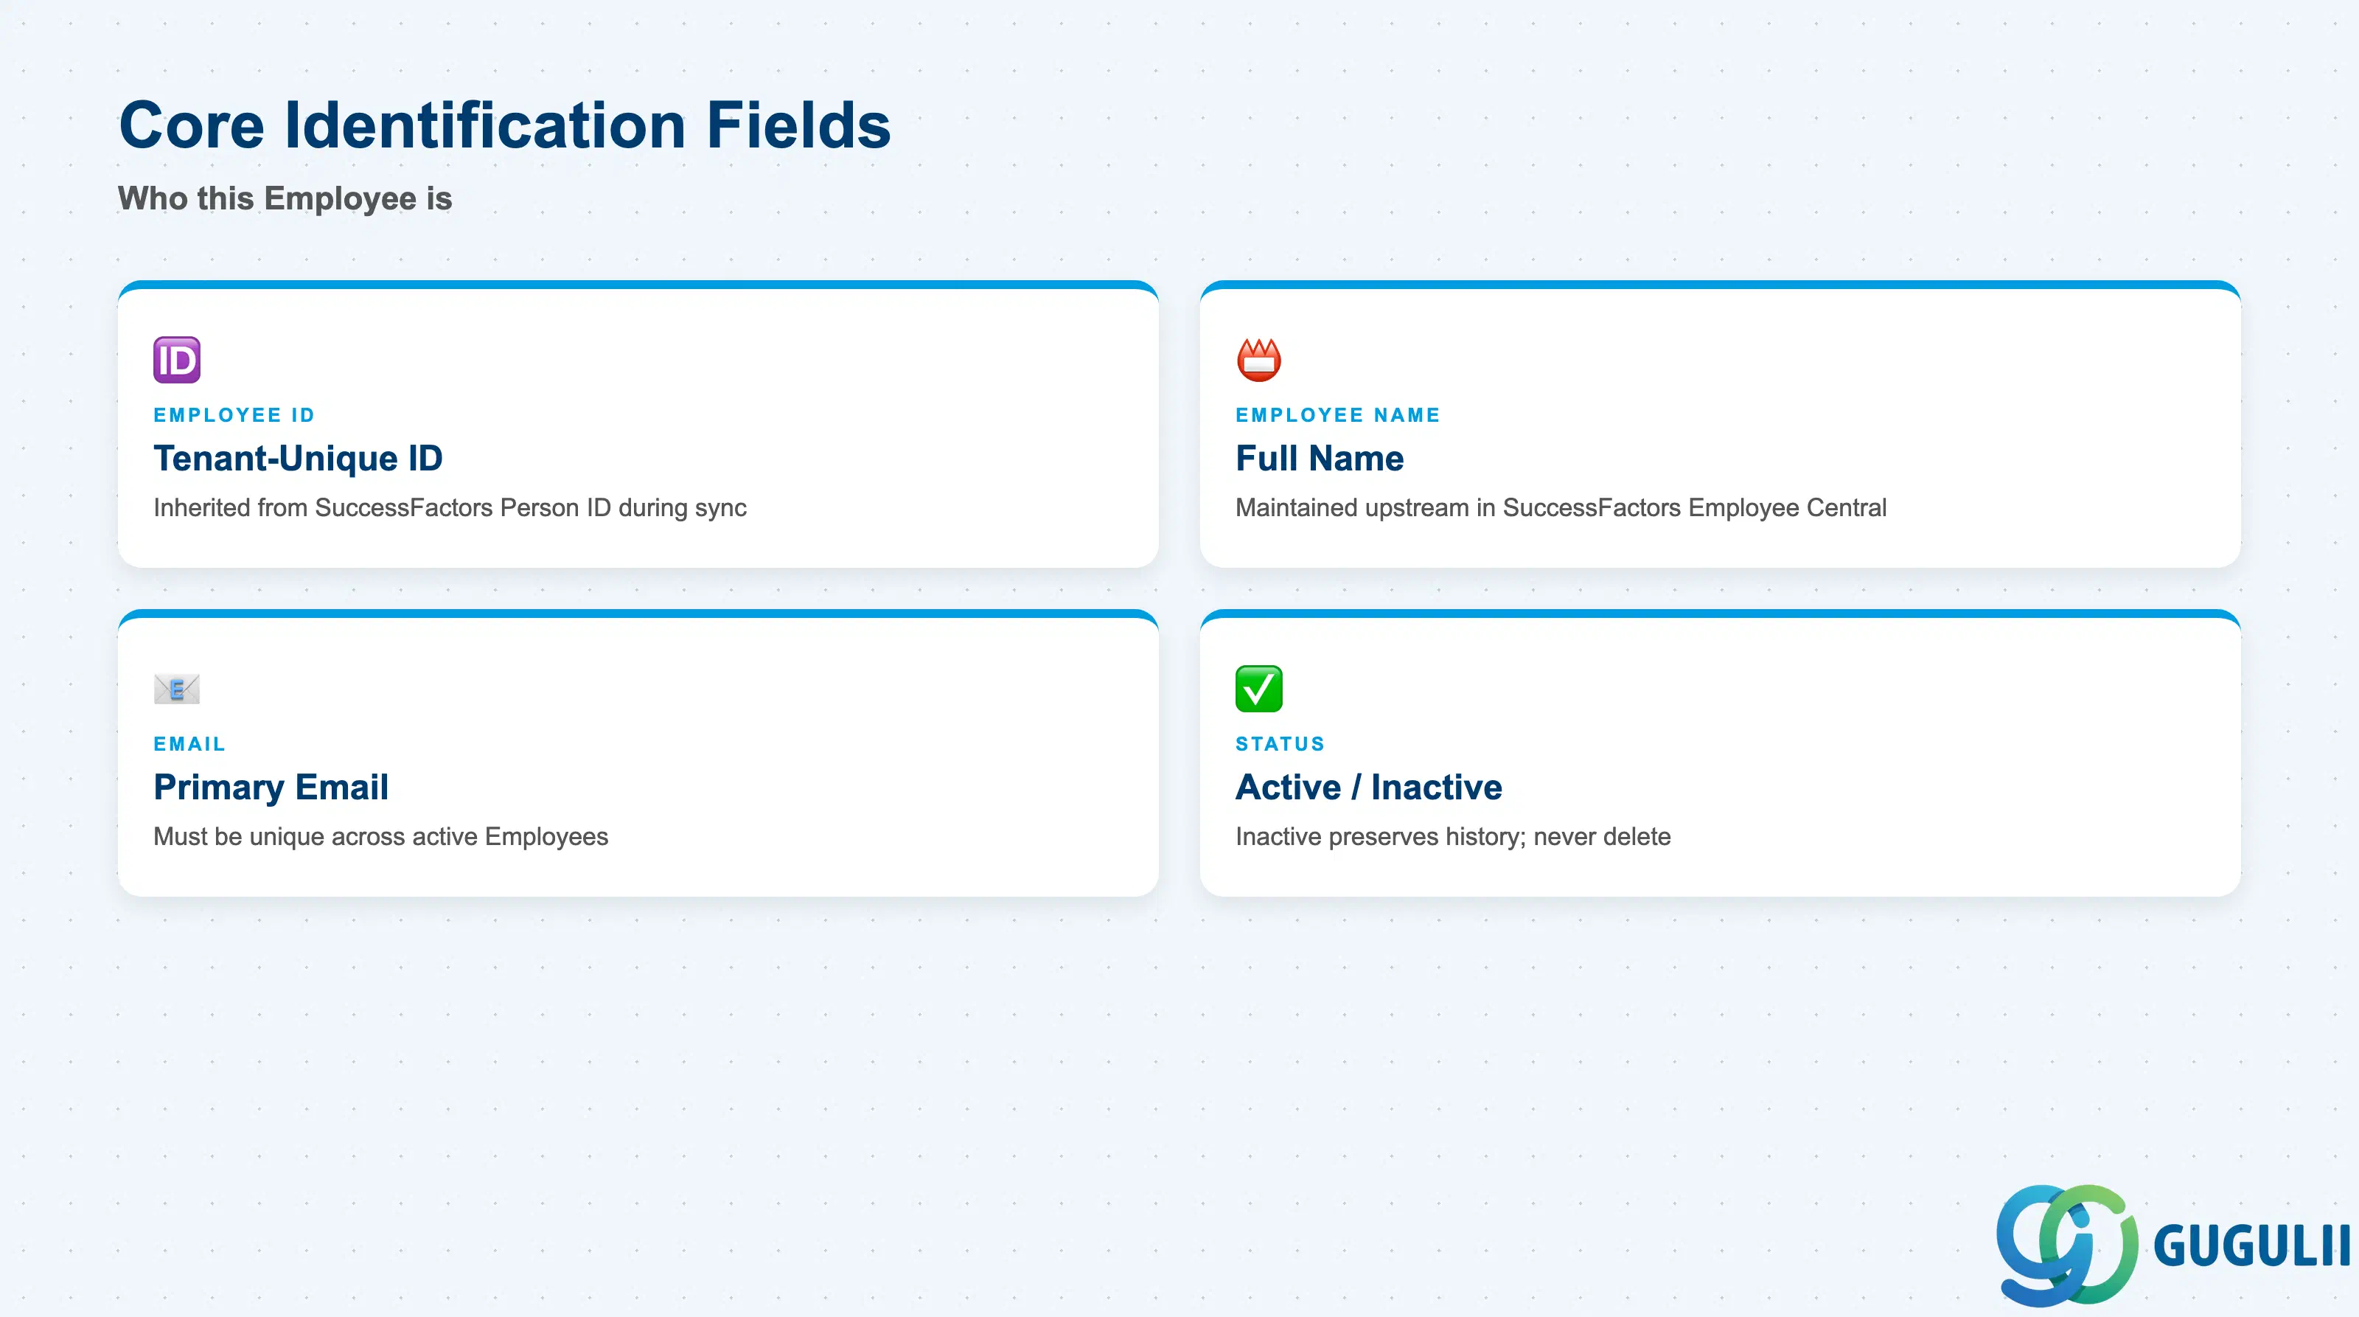Click the Employee Central upstream description
This screenshot has height=1317, width=2359.
point(1561,507)
